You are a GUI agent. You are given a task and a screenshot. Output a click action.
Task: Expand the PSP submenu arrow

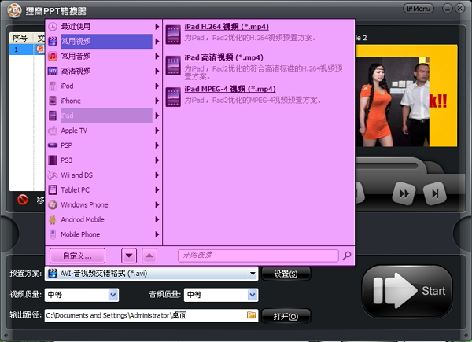tap(157, 145)
